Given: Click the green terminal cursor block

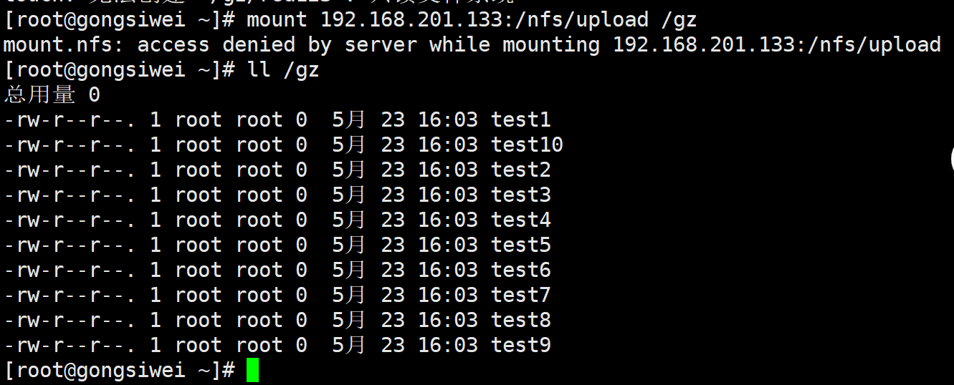Looking at the screenshot, I should click(x=252, y=371).
